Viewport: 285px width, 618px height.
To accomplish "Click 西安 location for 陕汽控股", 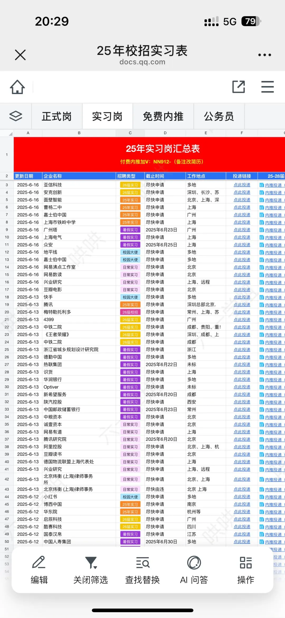I will pyautogui.click(x=206, y=402).
